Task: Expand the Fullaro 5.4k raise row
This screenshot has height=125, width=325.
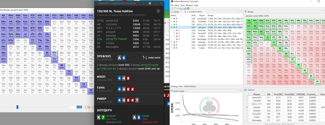Action: [171, 48]
